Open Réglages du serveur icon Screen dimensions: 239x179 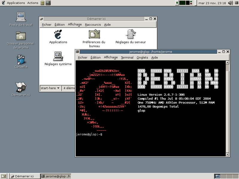131,36
